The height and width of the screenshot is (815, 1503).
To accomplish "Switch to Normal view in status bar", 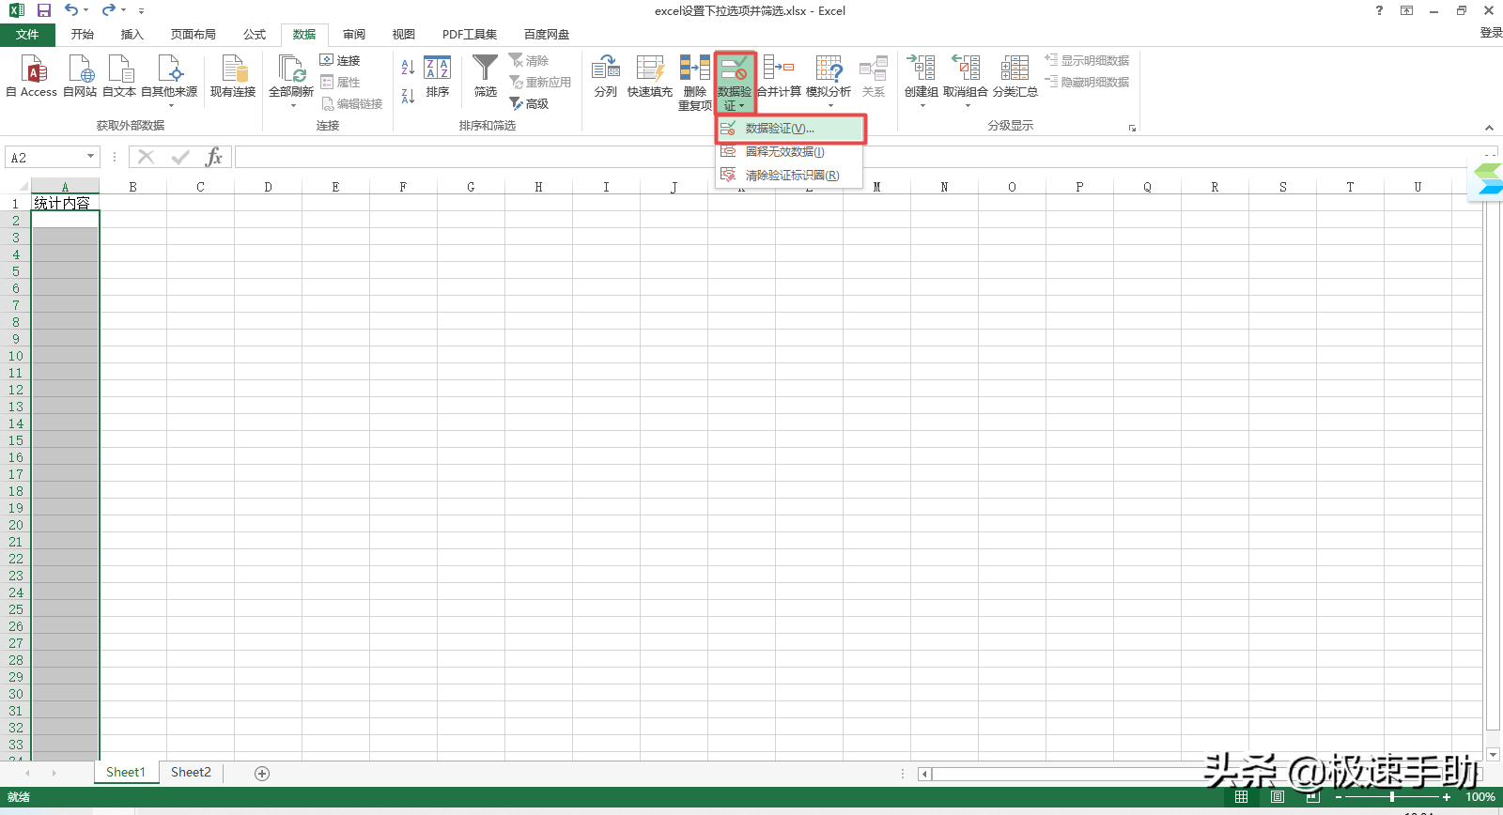I will pos(1241,797).
